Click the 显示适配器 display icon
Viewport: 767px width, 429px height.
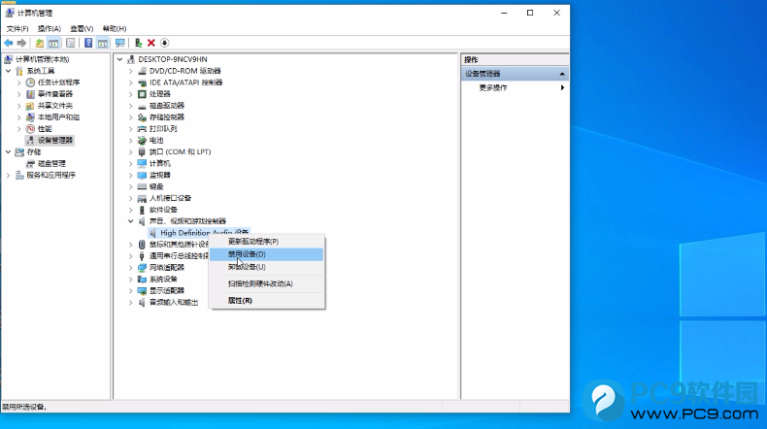click(142, 290)
